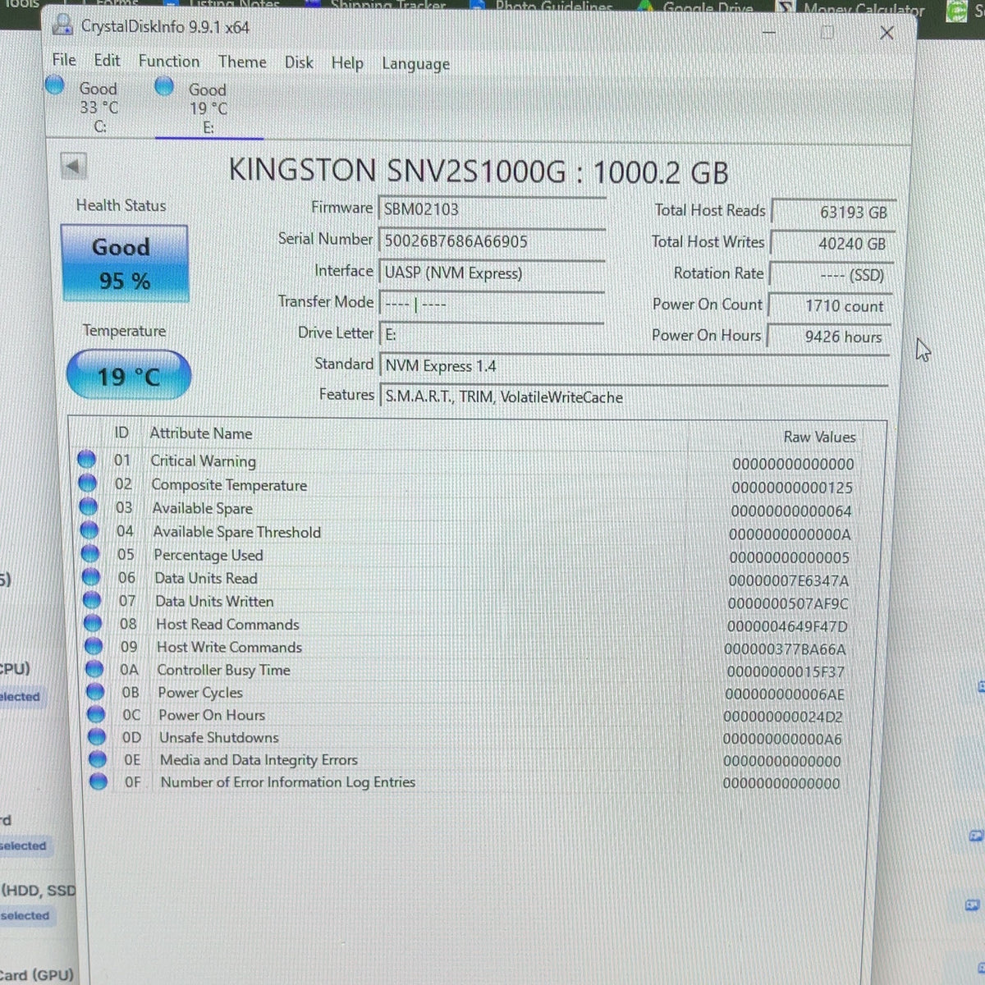
Task: Click the CrystalDiskInfo app icon in title bar
Action: point(62,25)
